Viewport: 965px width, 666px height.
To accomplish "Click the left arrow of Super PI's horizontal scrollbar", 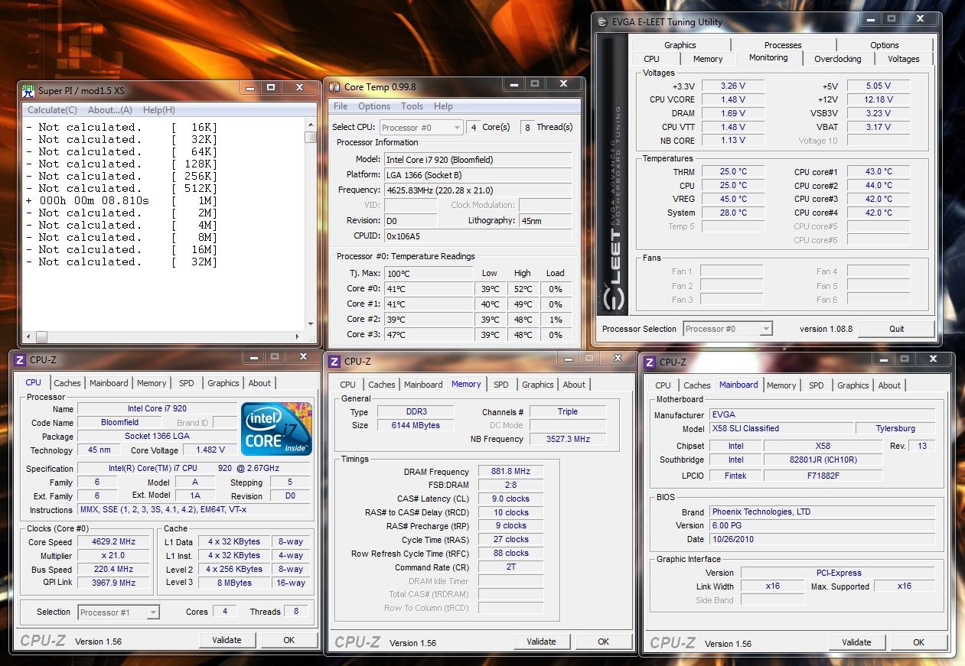I will tap(29, 336).
